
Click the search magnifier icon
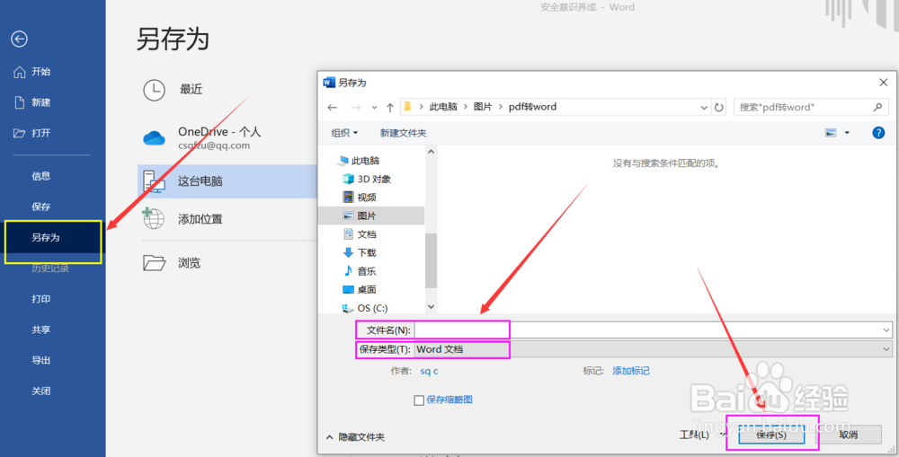coord(877,107)
